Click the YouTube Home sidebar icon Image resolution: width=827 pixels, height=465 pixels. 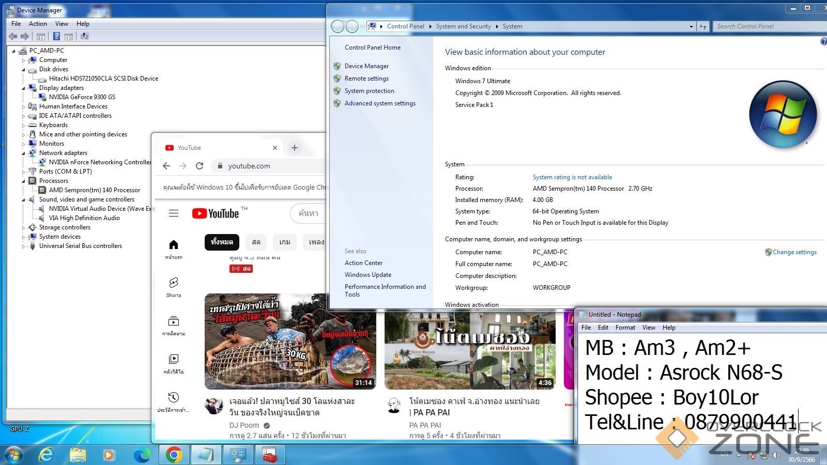tap(174, 245)
